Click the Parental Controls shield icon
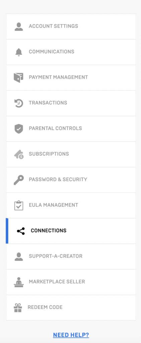The height and width of the screenshot is (343, 141). pyautogui.click(x=19, y=129)
